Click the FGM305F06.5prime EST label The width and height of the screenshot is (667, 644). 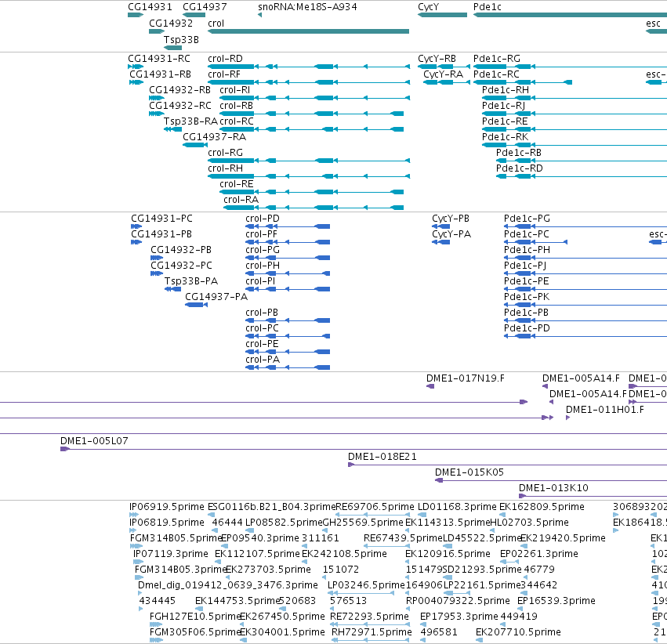(x=196, y=632)
